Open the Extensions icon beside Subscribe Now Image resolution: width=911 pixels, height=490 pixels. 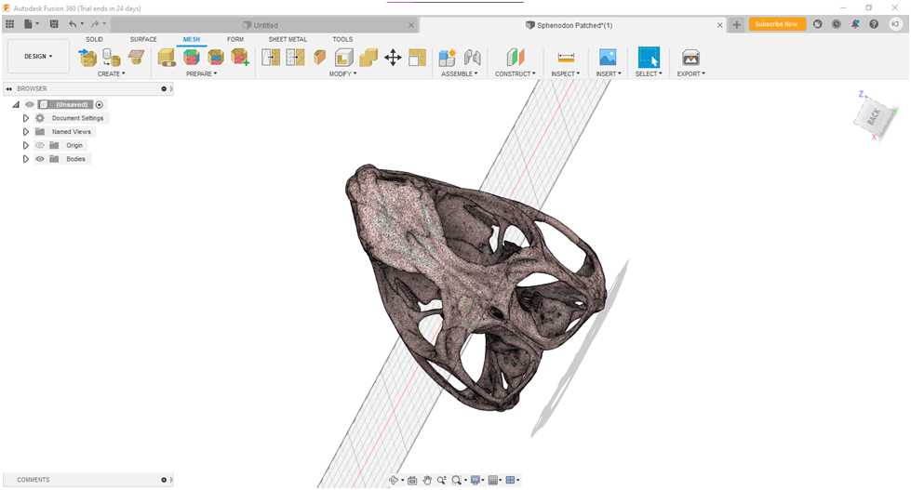point(817,24)
